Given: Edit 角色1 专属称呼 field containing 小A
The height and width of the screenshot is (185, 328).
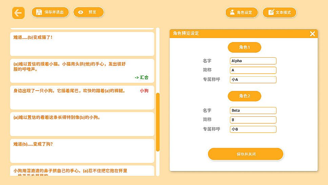Looking at the screenshot, I should (x=253, y=80).
